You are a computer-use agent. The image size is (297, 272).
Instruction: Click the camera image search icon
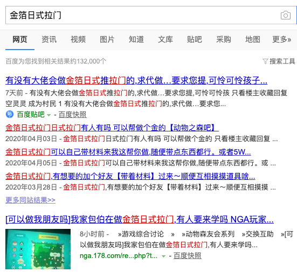(286, 15)
